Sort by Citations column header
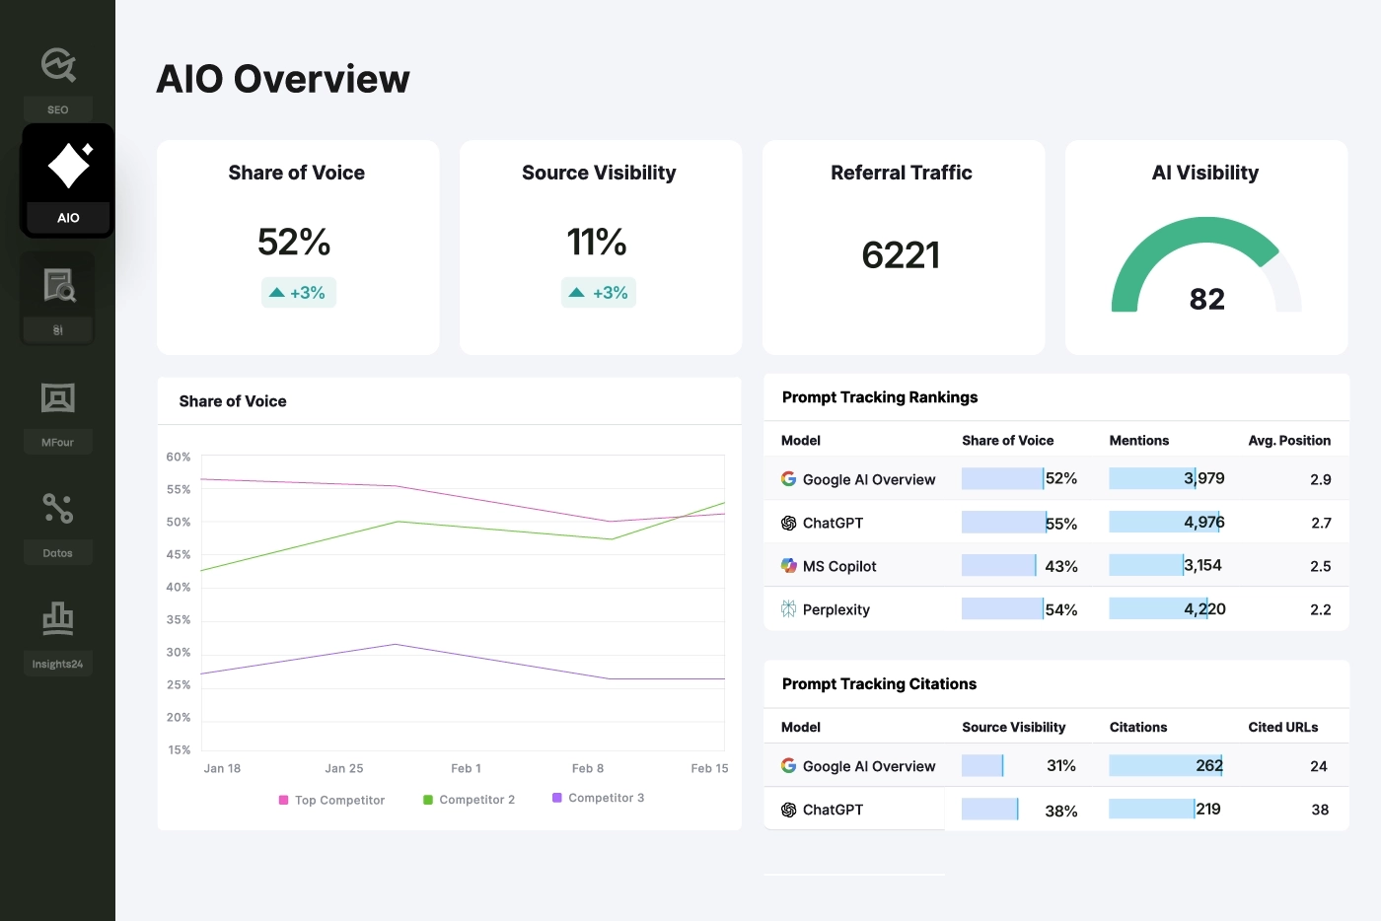Screen dimensions: 1381x921 pos(1138,727)
